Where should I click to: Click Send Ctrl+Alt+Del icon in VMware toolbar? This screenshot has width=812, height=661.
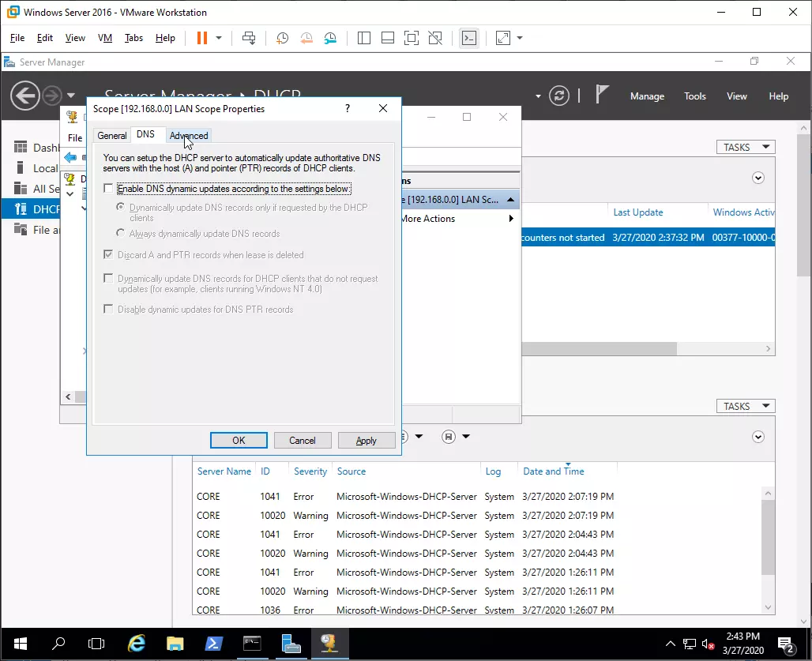[x=249, y=38]
